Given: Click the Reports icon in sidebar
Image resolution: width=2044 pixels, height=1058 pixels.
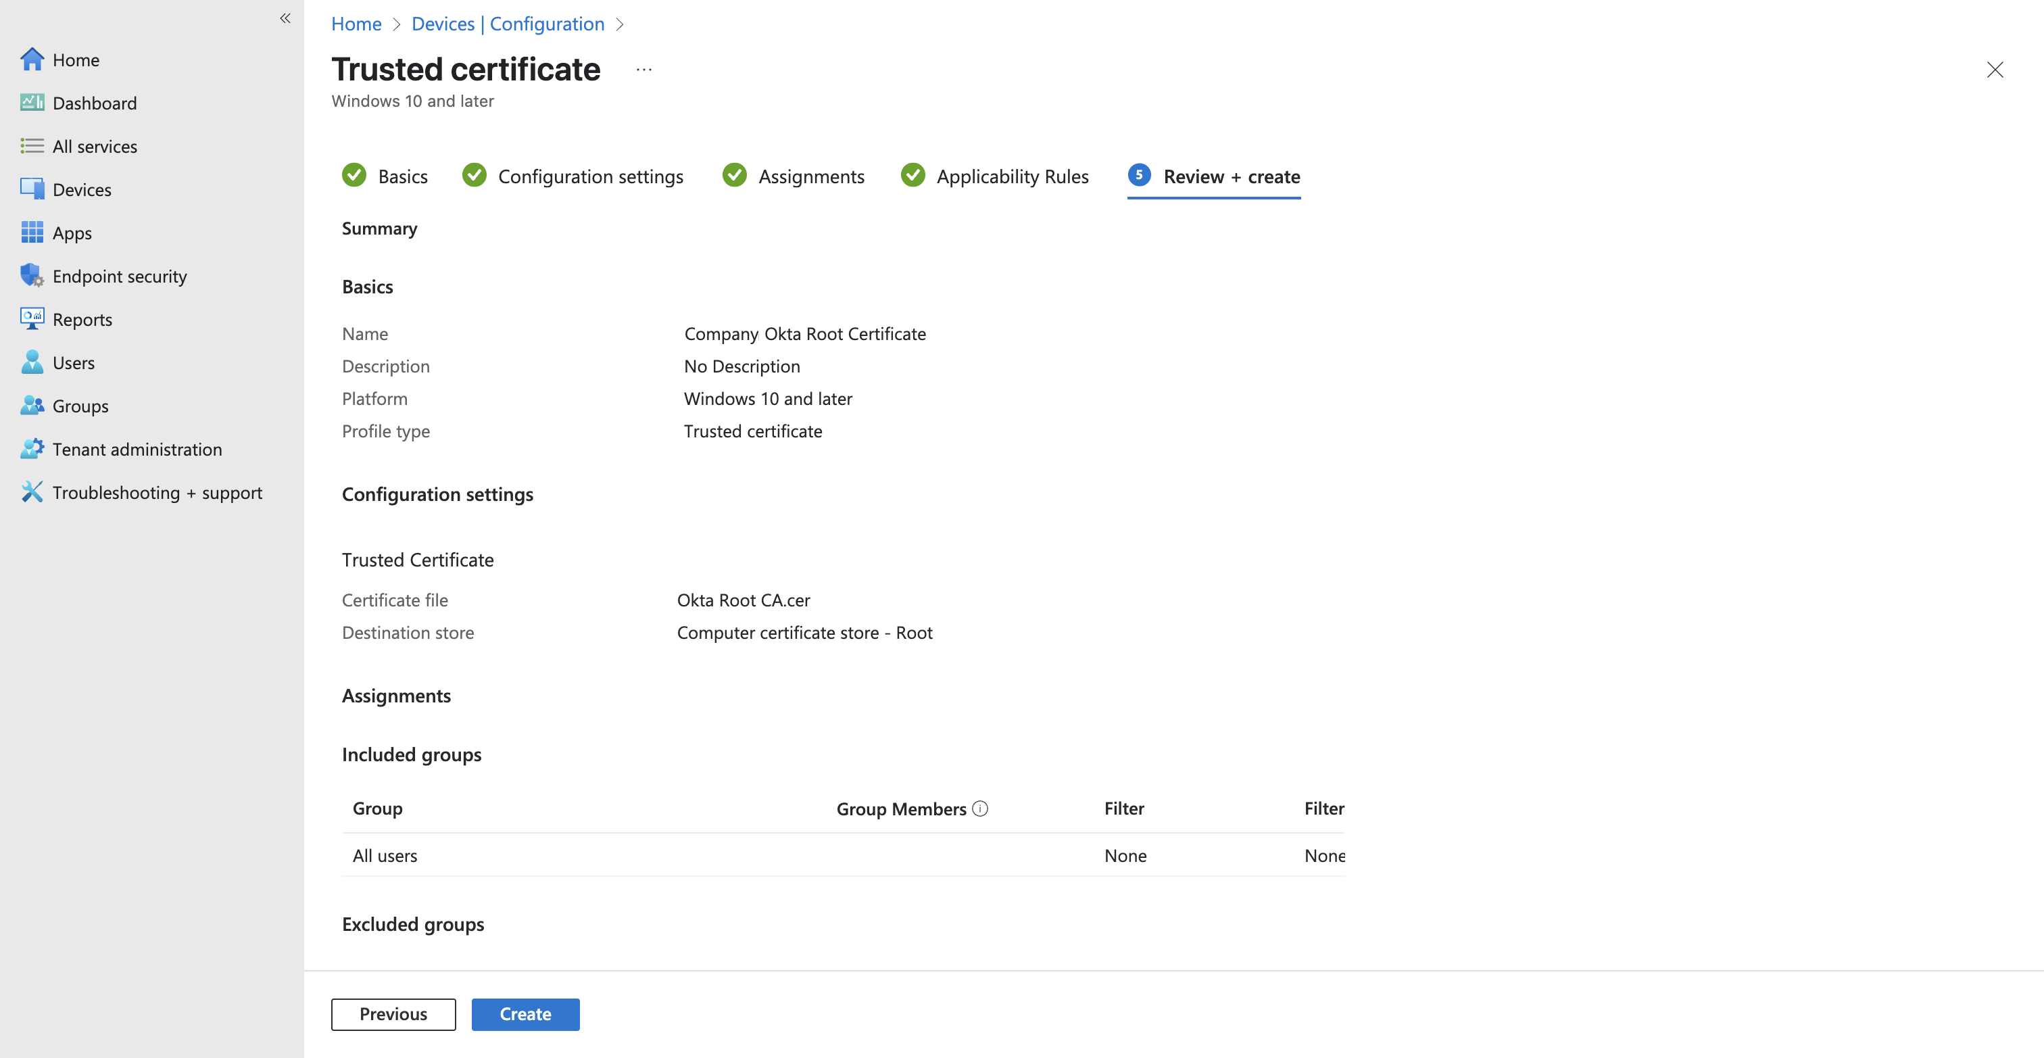Looking at the screenshot, I should coord(32,319).
